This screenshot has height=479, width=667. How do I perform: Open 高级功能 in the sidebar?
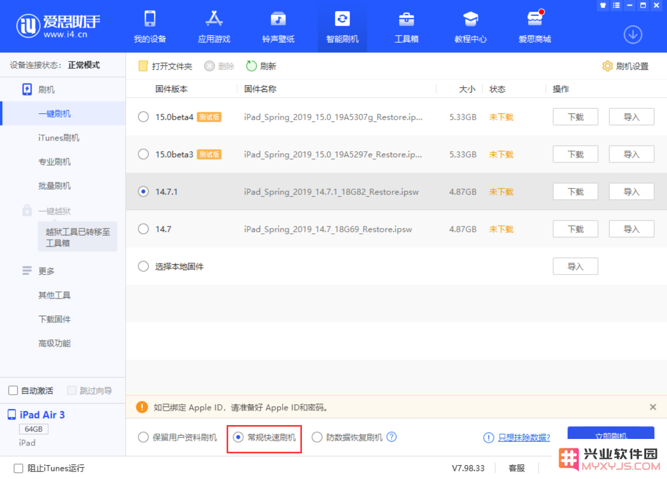(55, 343)
